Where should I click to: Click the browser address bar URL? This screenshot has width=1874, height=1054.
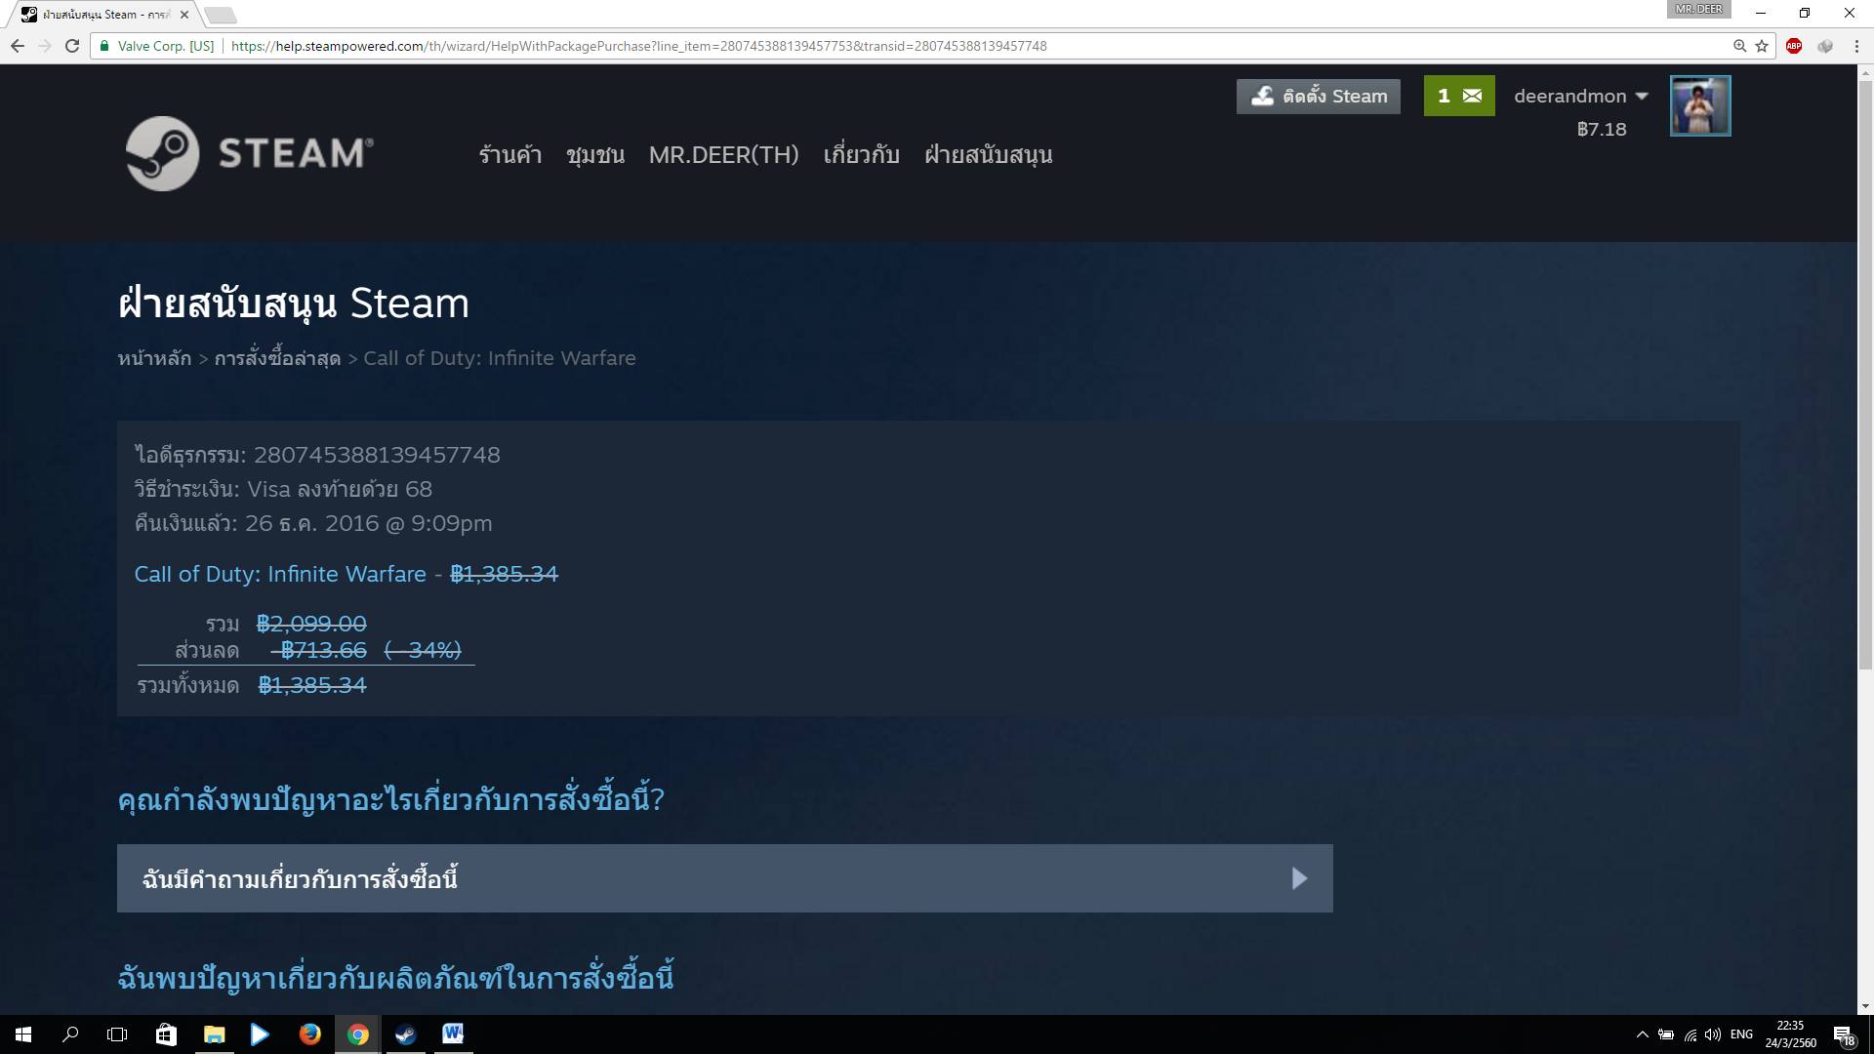(x=638, y=46)
